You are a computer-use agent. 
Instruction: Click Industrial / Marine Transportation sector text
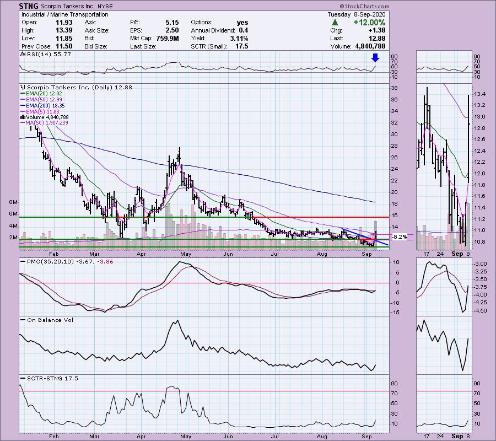pos(65,14)
